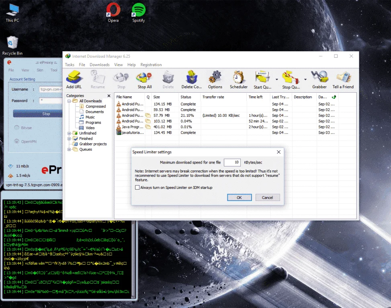This screenshot has width=391, height=308.
Task: Click Cancel in Speed Limiter settings
Action: (x=268, y=198)
